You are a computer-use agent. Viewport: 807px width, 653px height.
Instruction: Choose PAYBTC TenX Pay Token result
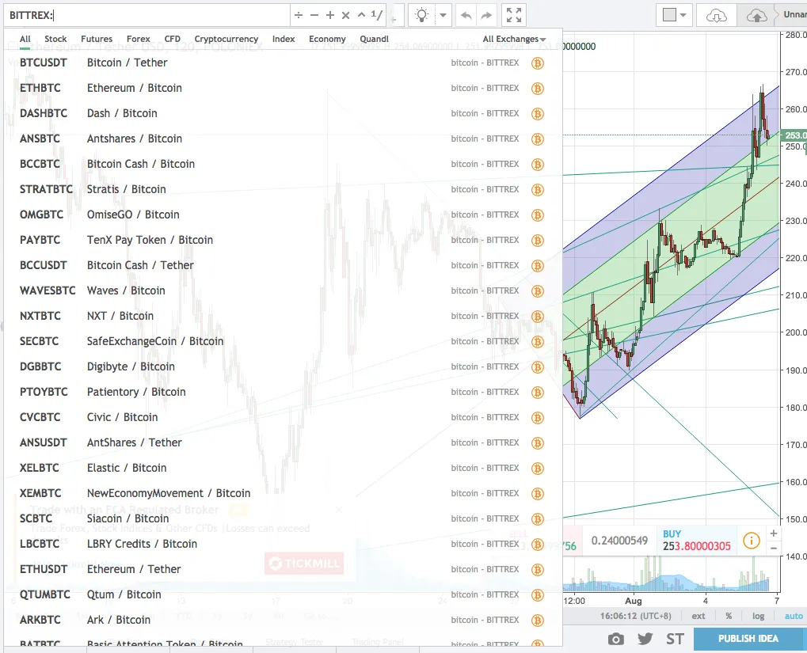(x=283, y=240)
